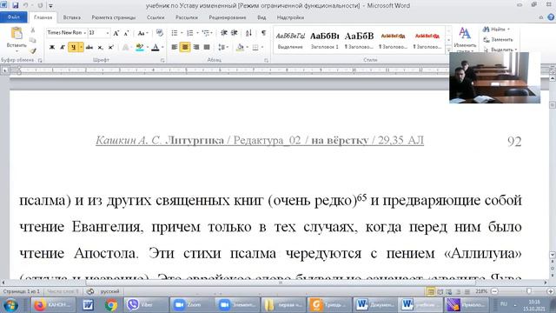Viewport: 556px width, 313px height.
Task: Click the zoom slider handle
Action: [x=529, y=291]
